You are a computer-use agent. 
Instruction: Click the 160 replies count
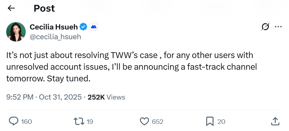tap(26, 122)
